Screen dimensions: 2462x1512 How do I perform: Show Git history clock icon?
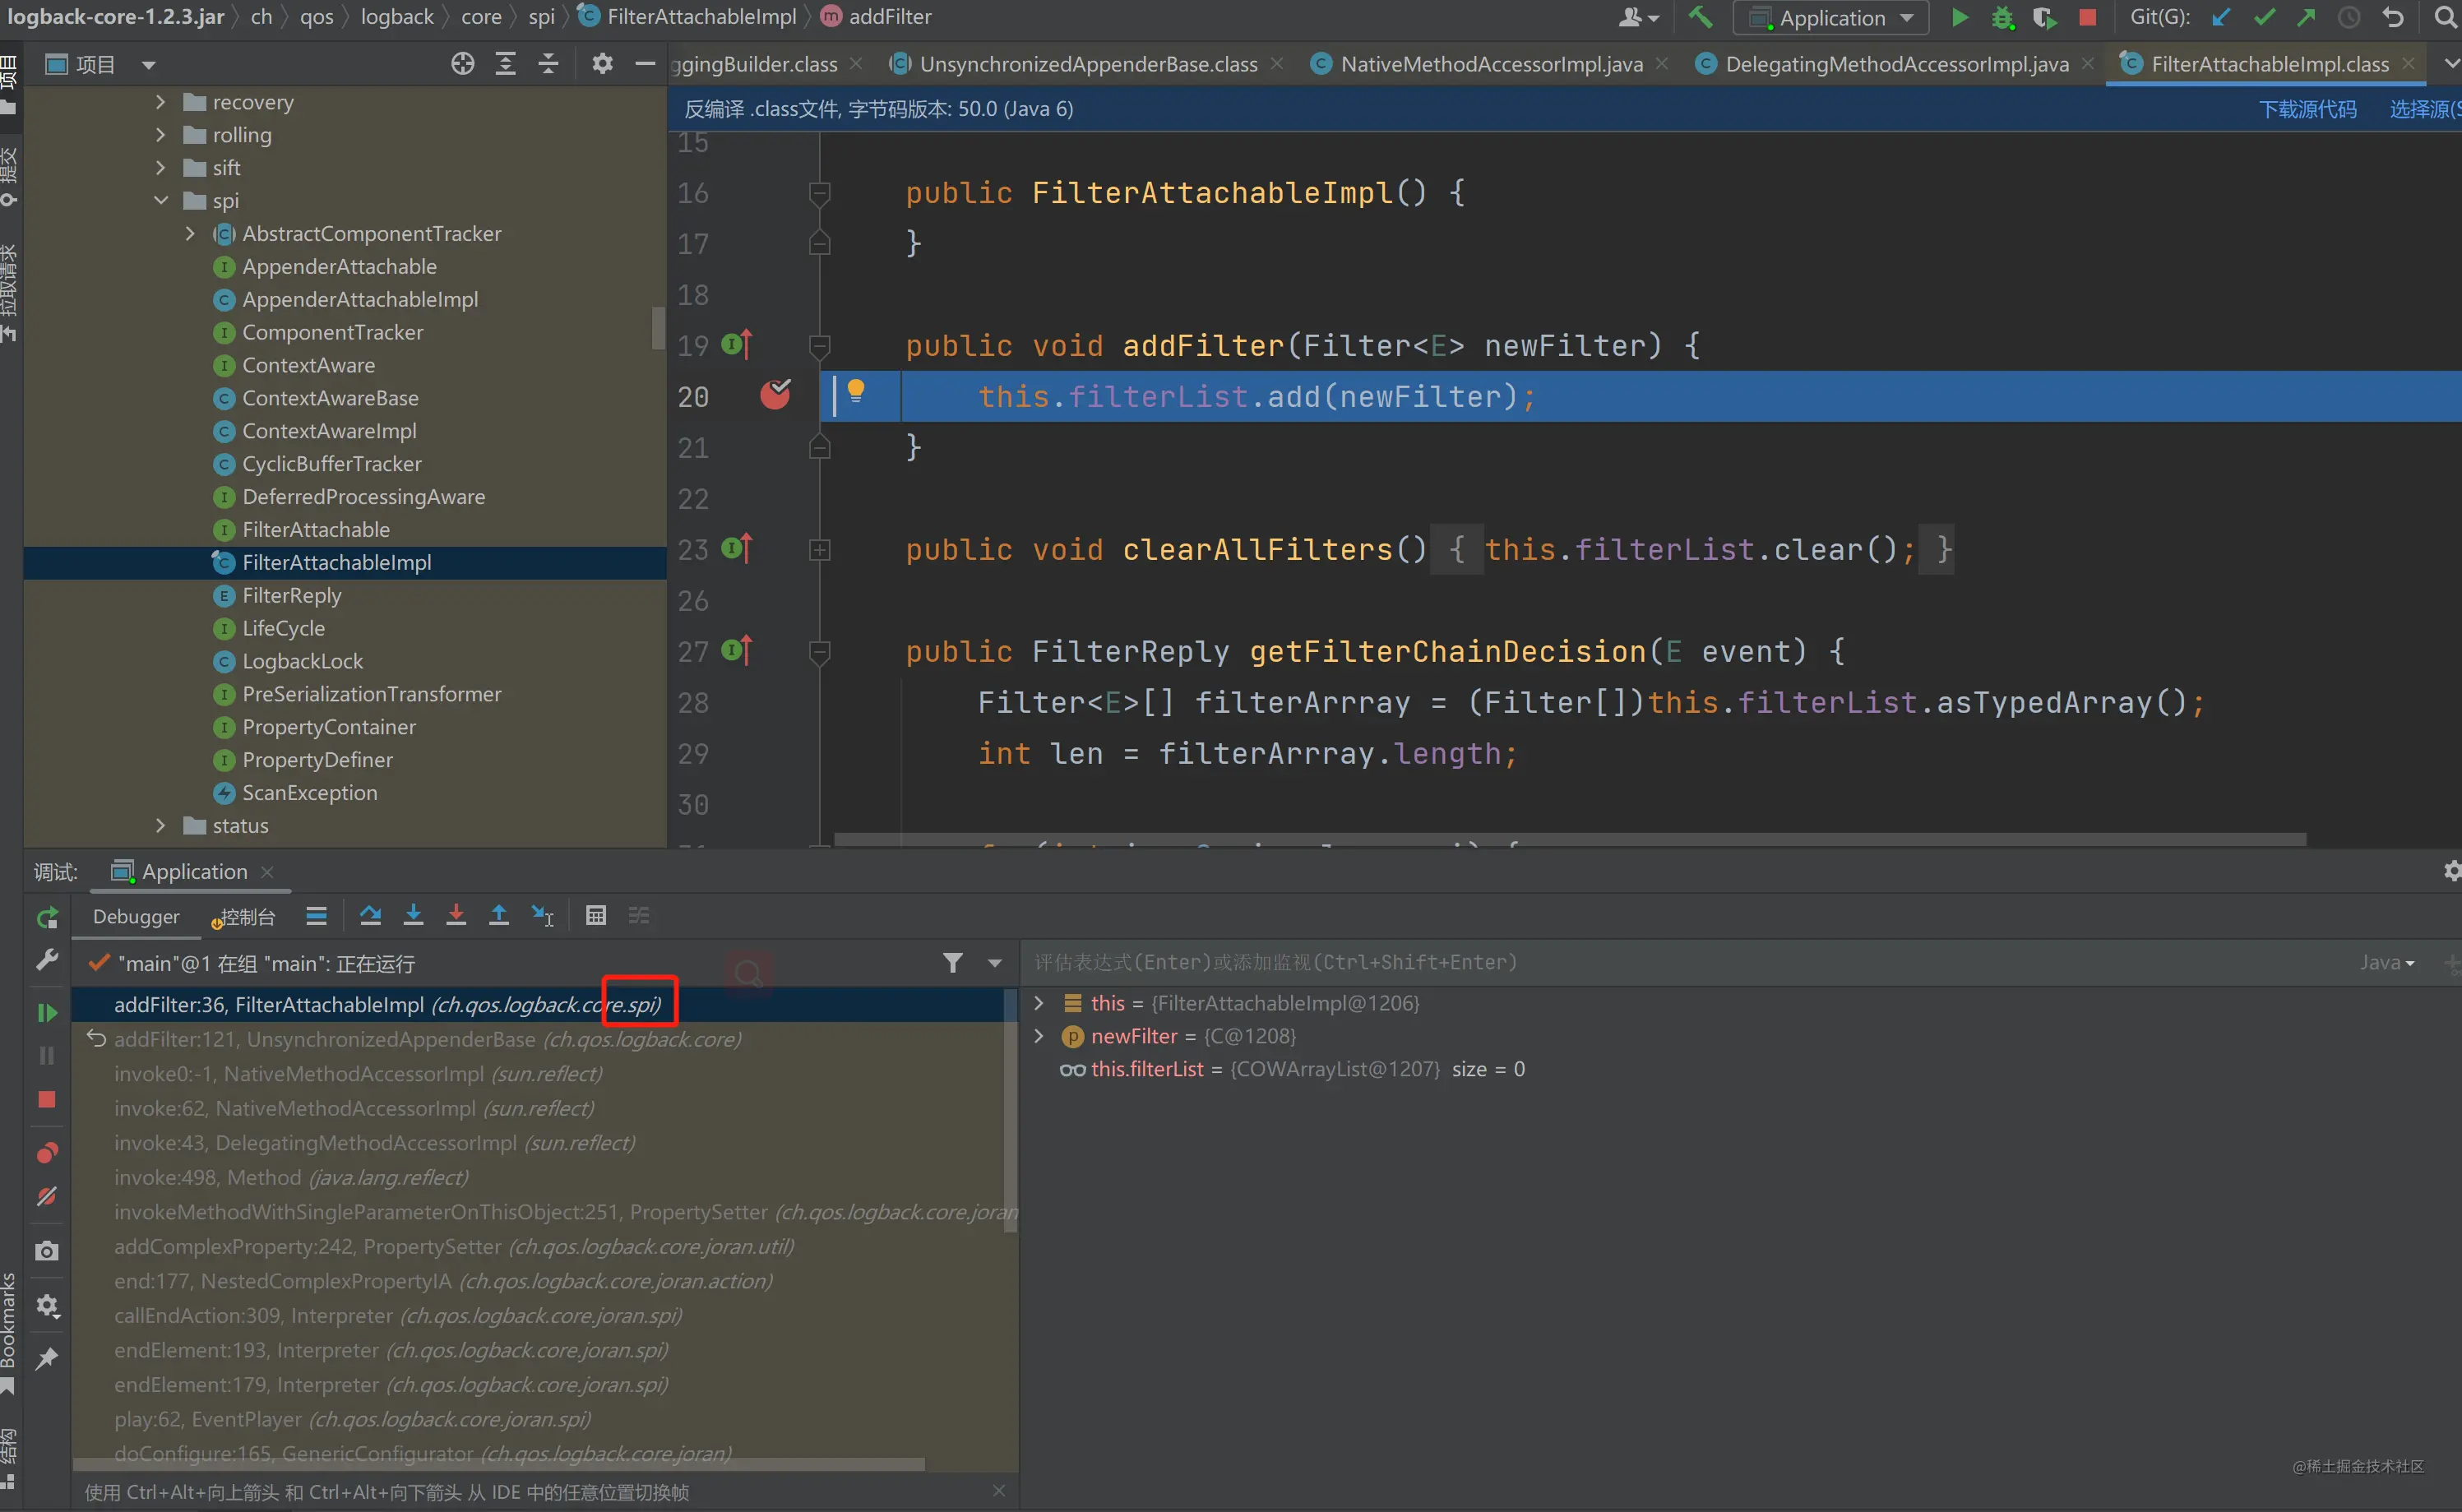point(2349,17)
